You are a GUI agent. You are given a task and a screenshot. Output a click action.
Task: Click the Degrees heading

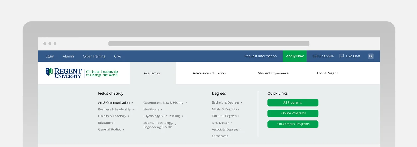coord(219,93)
